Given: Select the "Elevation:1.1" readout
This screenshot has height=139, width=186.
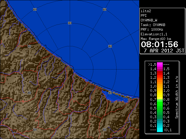Looking at the screenshot, I should pyautogui.click(x=154, y=34).
